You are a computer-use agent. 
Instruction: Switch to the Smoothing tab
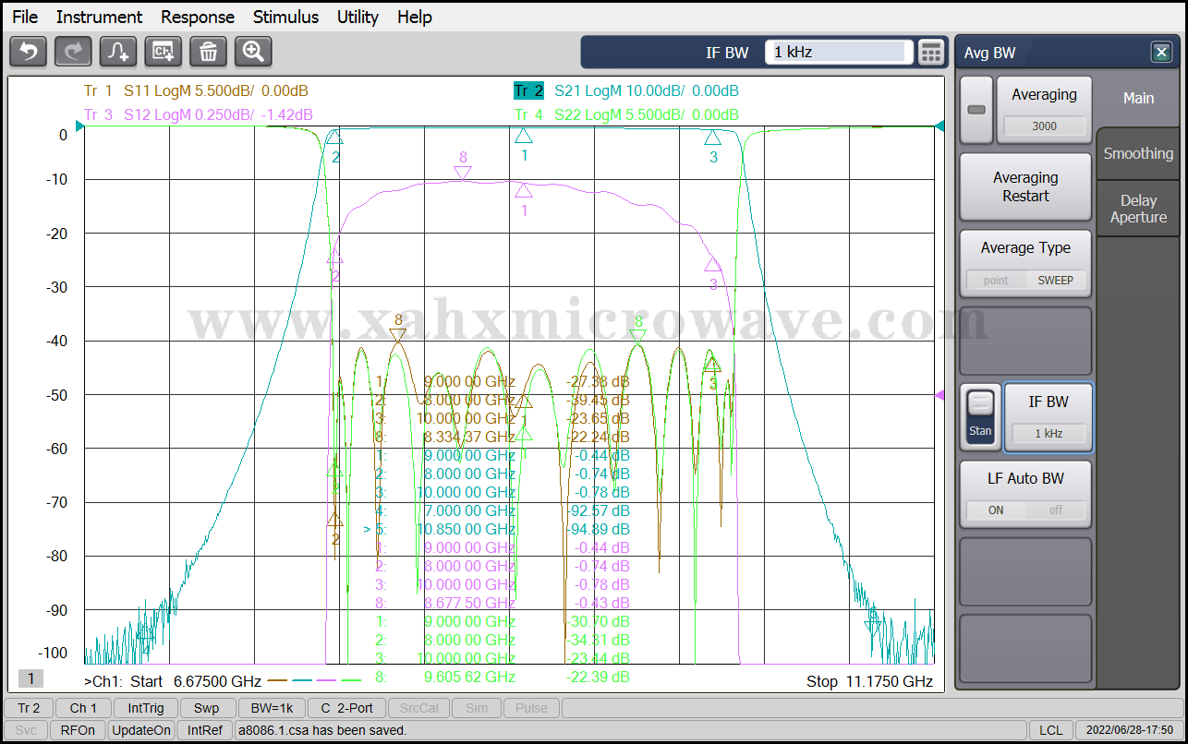(1138, 154)
